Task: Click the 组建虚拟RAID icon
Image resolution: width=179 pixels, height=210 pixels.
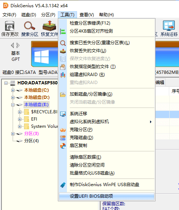Action: pos(63,75)
